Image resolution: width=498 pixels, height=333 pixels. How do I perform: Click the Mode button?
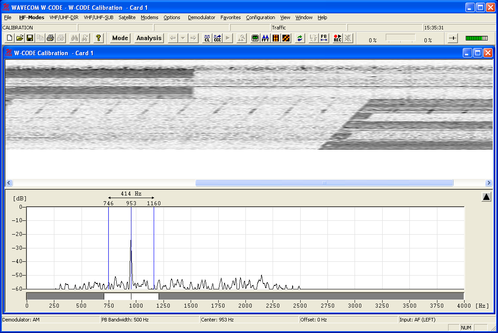coord(120,38)
